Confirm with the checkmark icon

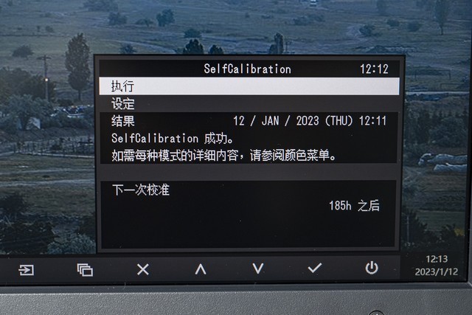pos(315,268)
